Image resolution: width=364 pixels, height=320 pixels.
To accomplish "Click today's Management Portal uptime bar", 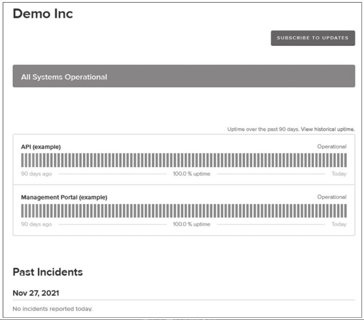I will [x=345, y=211].
